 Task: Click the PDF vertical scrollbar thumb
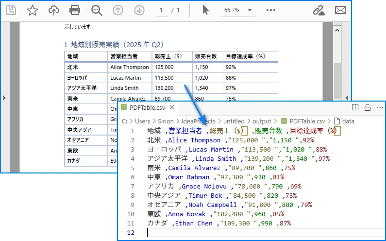point(337,81)
